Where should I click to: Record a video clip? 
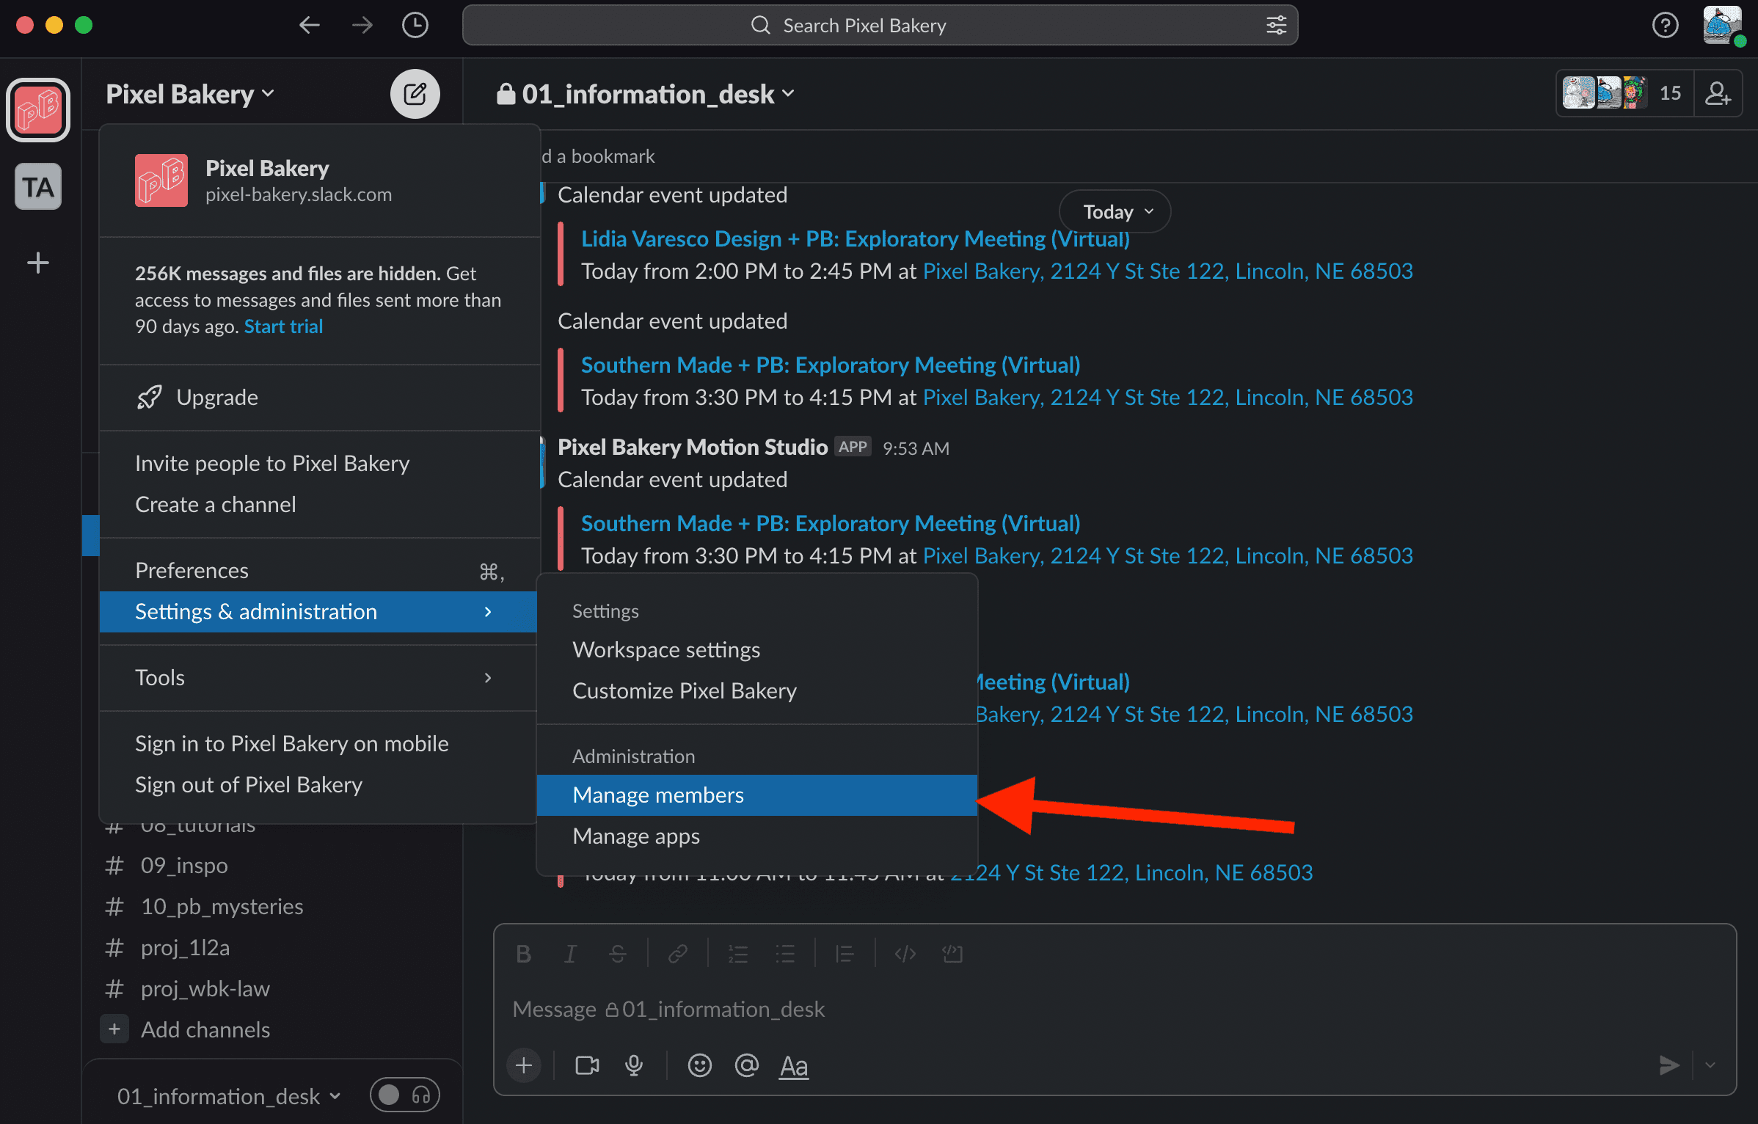(587, 1065)
